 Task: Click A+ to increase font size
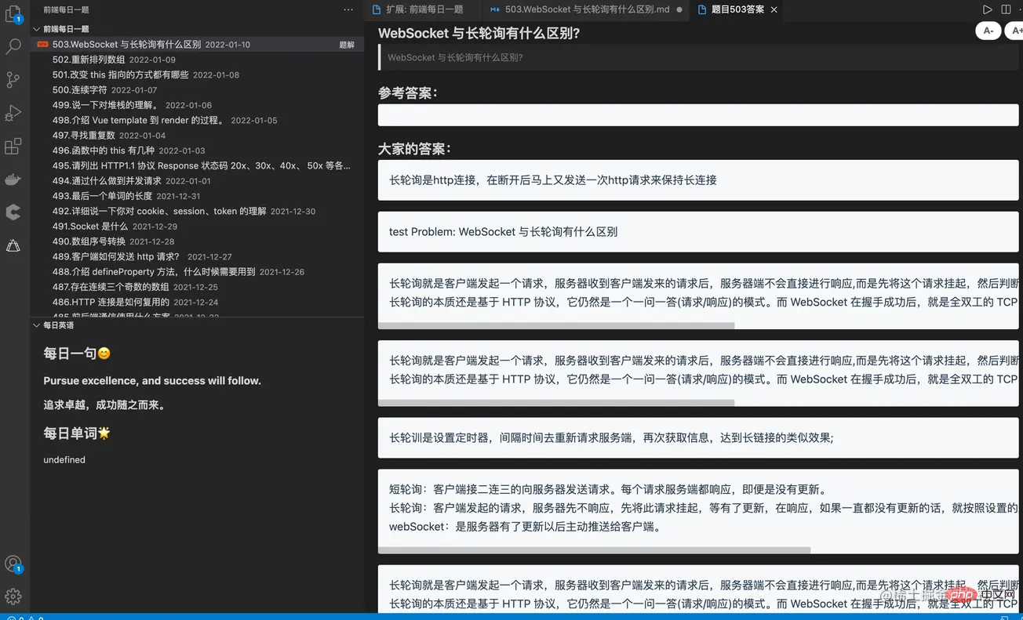(x=1015, y=31)
